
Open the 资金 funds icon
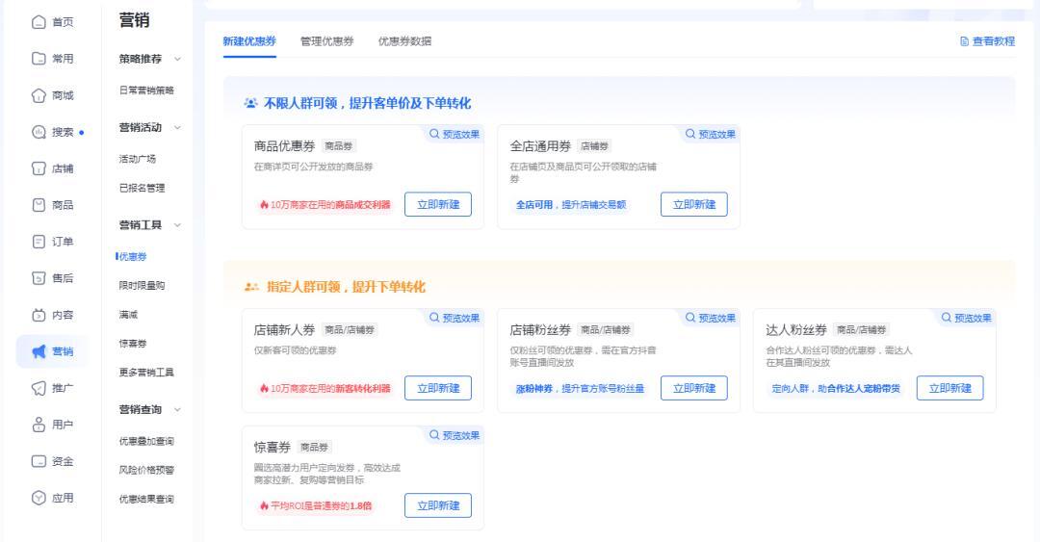[39, 461]
